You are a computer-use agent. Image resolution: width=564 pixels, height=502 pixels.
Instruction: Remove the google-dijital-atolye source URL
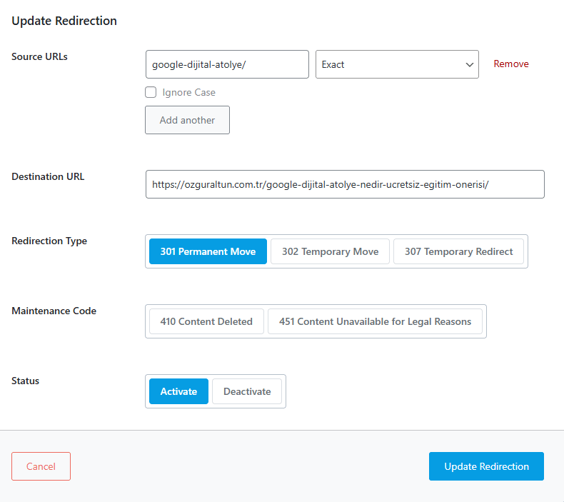coord(510,64)
